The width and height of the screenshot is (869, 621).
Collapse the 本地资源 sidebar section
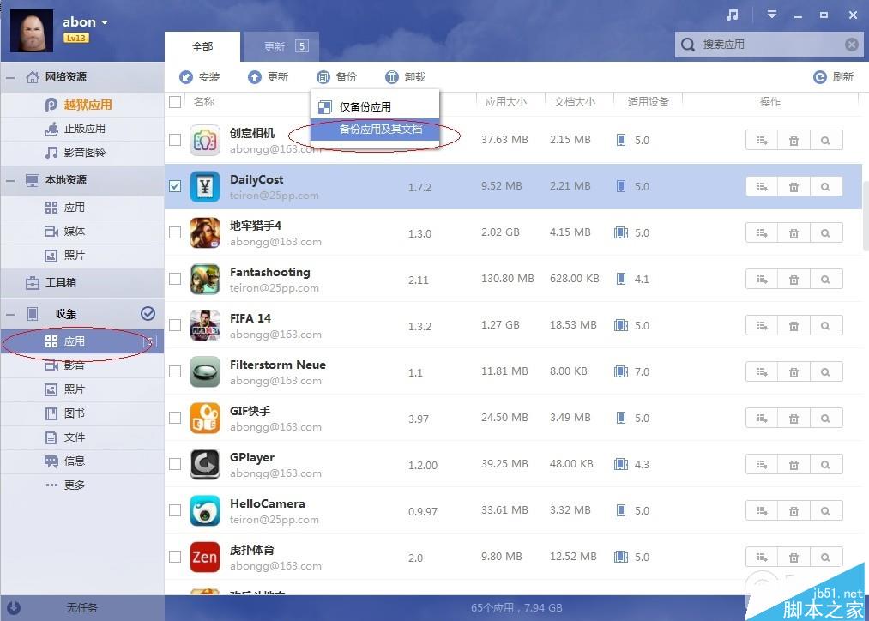click(x=10, y=180)
